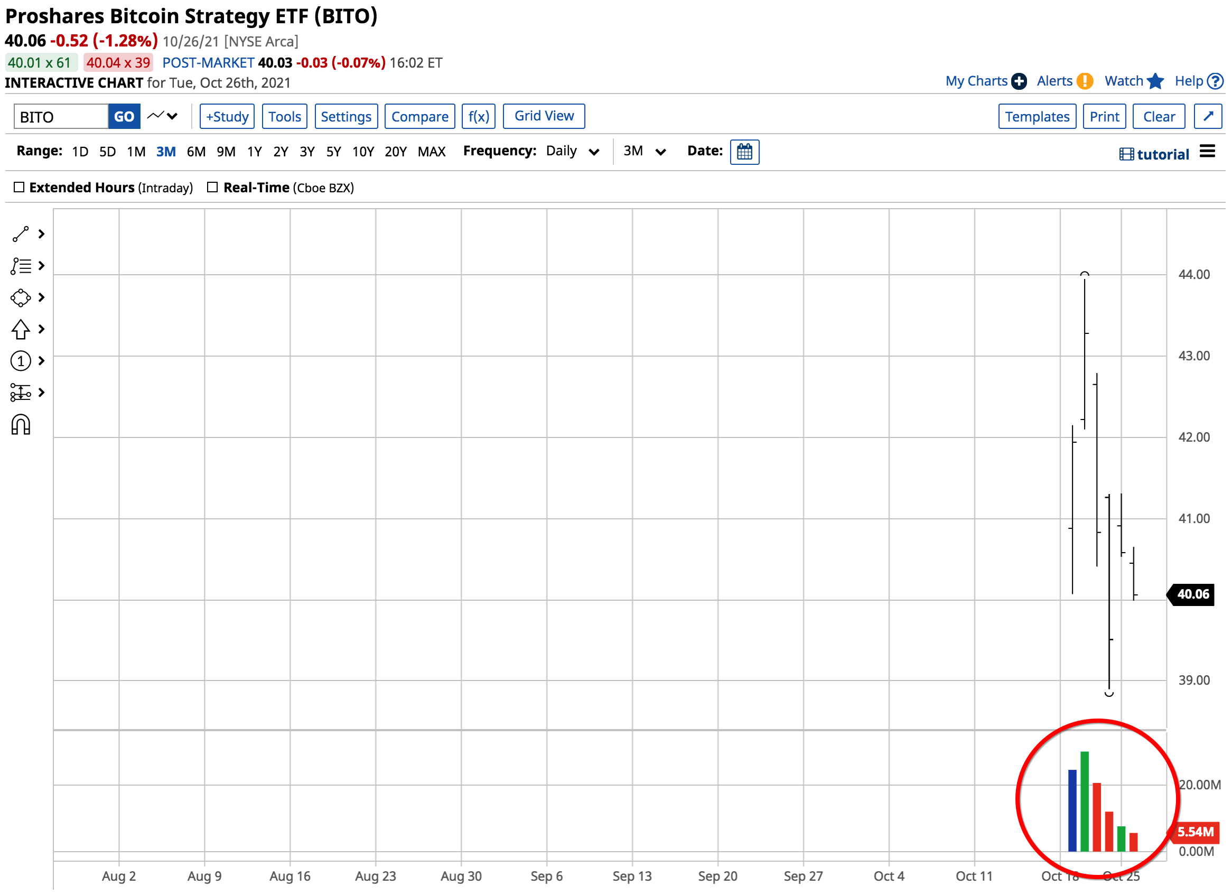The height and width of the screenshot is (895, 1232).
Task: Select the trend line drawing tool
Action: point(21,234)
